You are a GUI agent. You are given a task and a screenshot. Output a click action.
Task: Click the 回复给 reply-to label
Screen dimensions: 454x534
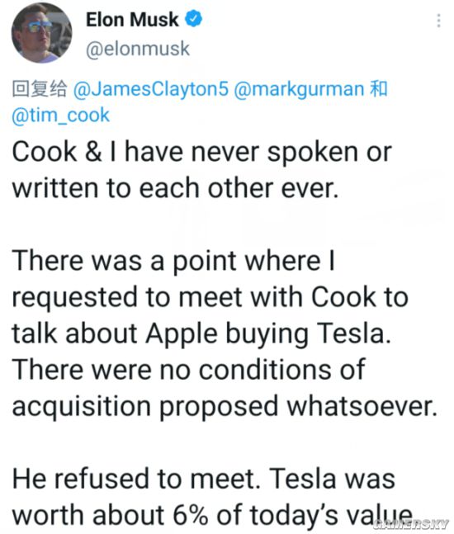click(x=40, y=89)
